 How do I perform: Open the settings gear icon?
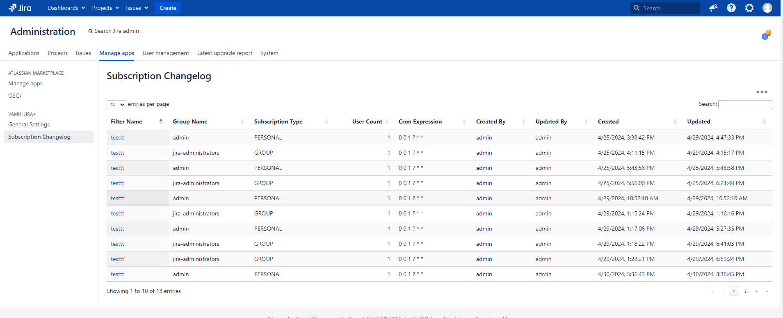click(749, 8)
